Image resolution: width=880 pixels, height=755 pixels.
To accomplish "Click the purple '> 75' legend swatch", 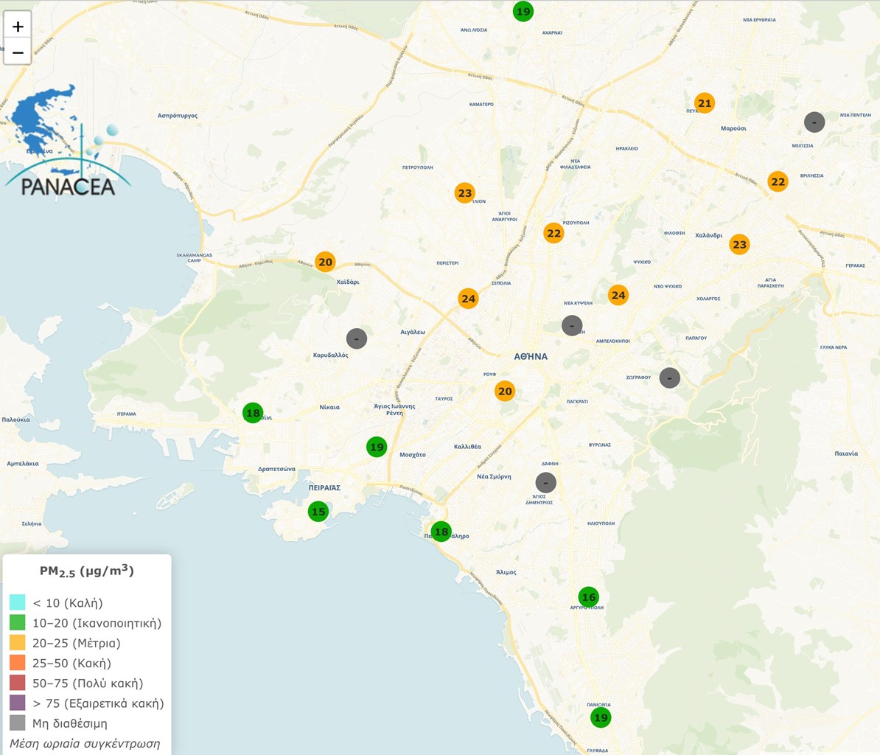I will [18, 703].
